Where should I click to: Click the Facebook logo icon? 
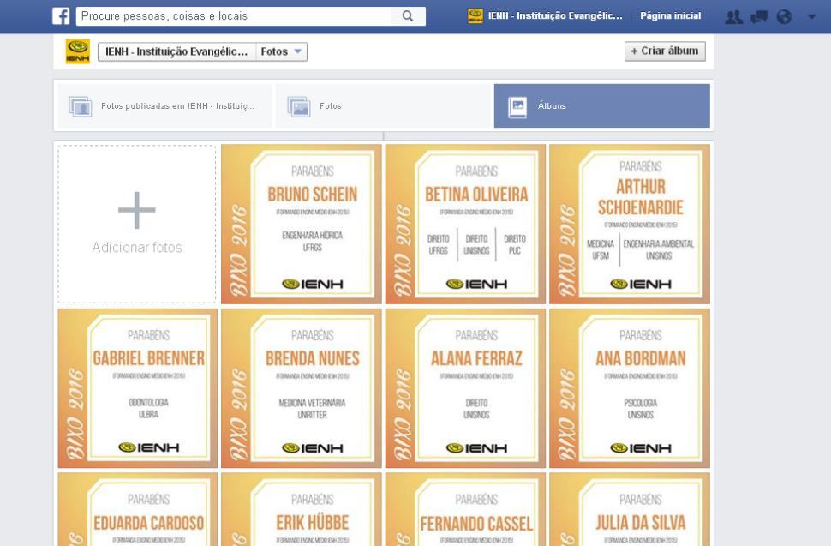tap(61, 16)
